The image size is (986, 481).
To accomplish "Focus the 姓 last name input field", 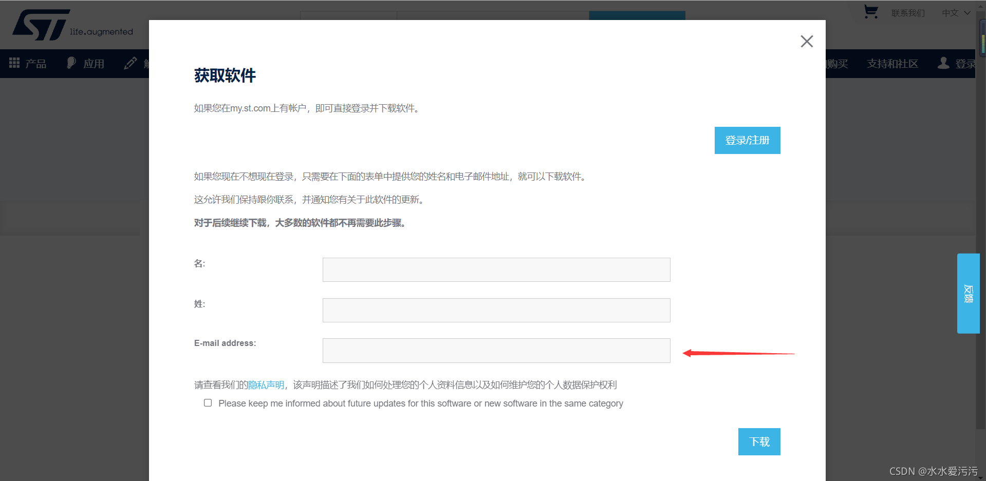I will pyautogui.click(x=496, y=310).
